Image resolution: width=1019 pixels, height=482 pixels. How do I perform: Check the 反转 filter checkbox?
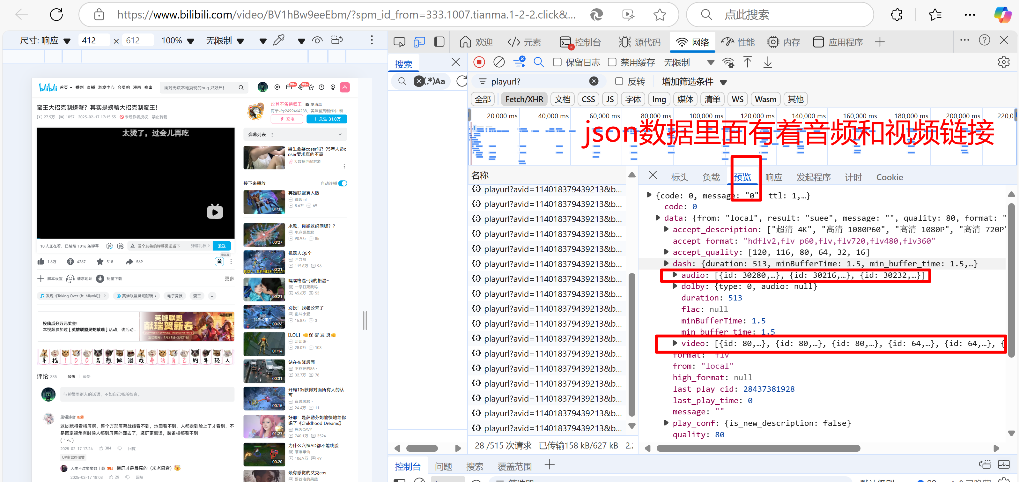619,82
